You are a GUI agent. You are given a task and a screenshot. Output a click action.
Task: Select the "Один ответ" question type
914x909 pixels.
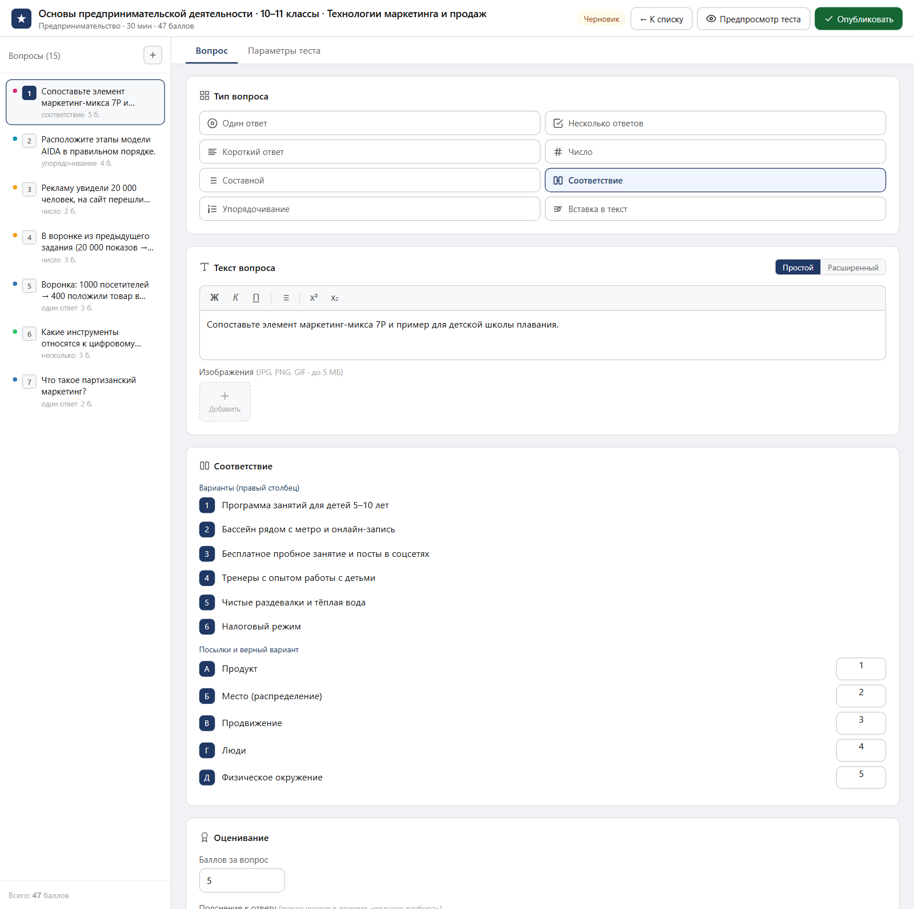(x=370, y=123)
